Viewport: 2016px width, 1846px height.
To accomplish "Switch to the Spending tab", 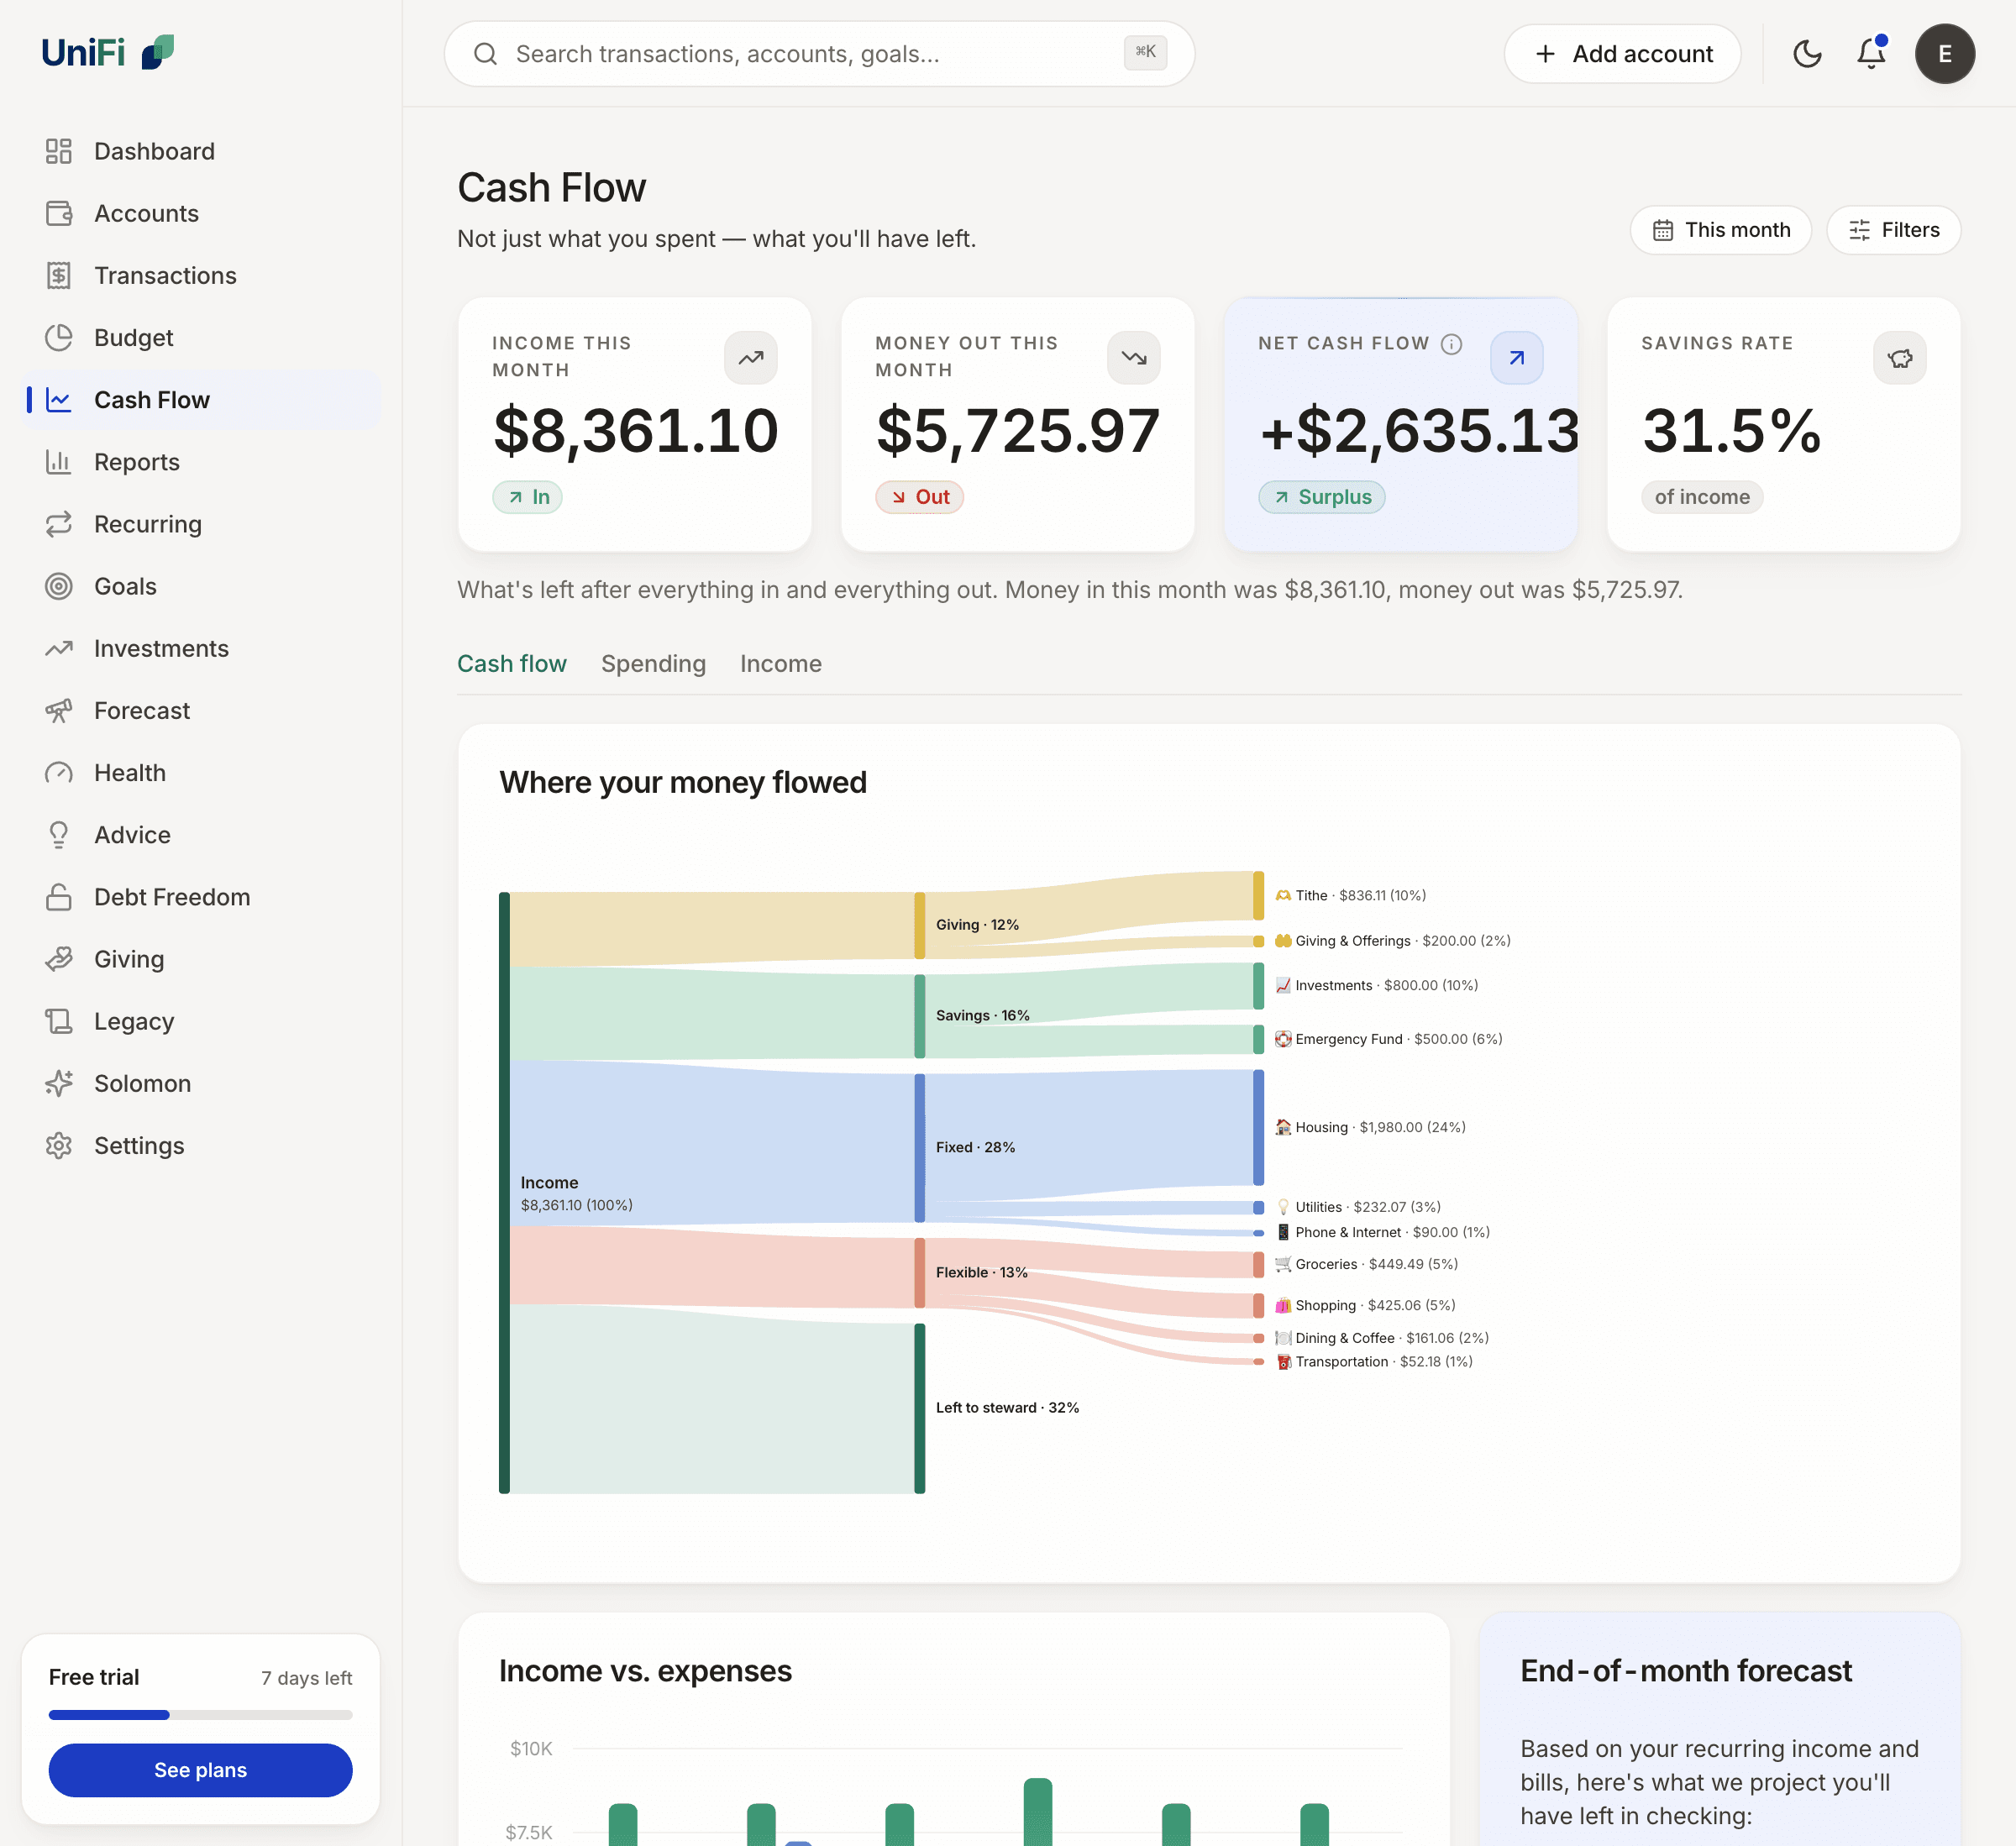I will pyautogui.click(x=653, y=663).
